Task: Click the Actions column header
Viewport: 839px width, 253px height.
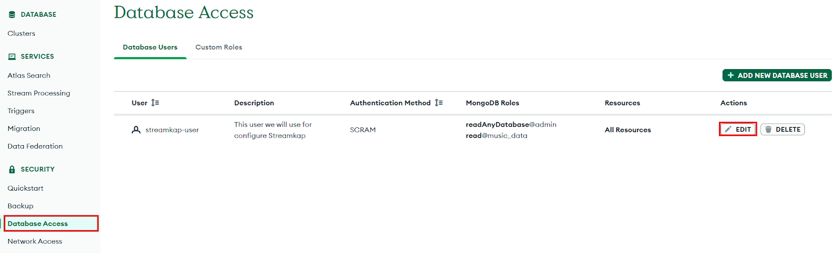Action: click(734, 103)
